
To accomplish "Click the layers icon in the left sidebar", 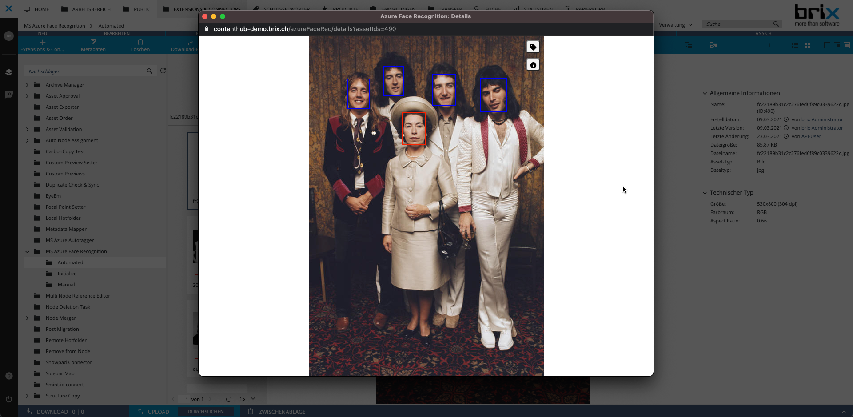I will click(x=9, y=72).
